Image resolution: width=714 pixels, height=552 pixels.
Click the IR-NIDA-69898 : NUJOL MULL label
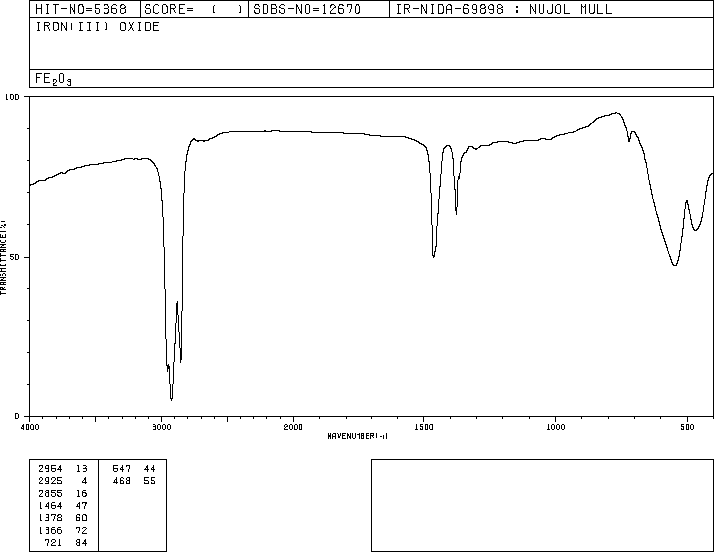tap(504, 9)
